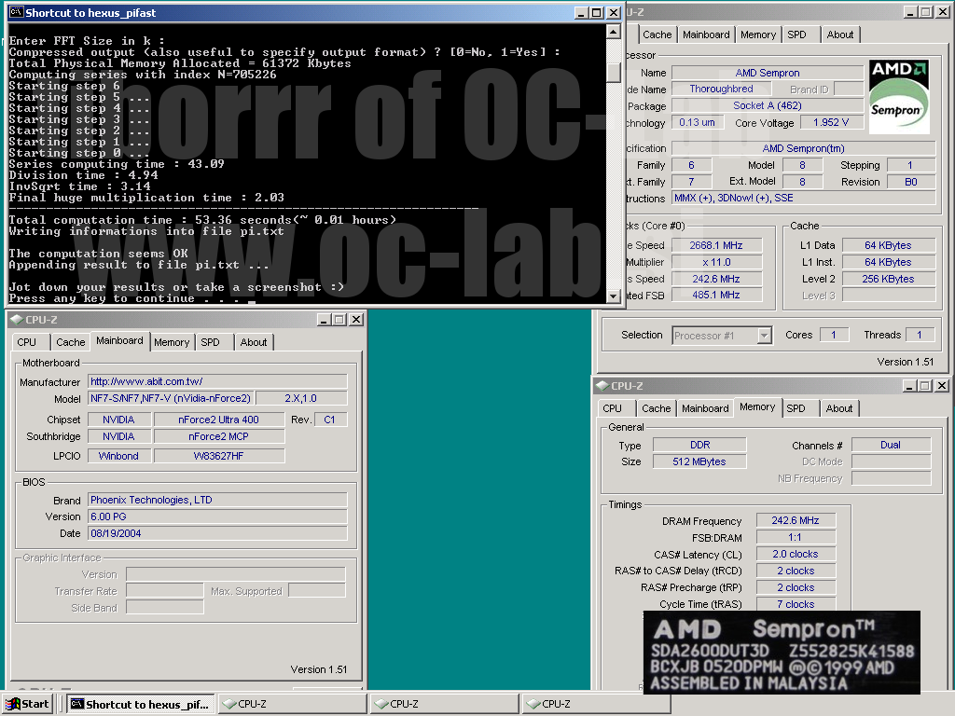Click the AMD Sempron logo in CPU window
955x716 pixels.
pyautogui.click(x=898, y=96)
